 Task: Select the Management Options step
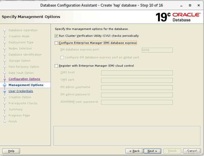(26, 85)
